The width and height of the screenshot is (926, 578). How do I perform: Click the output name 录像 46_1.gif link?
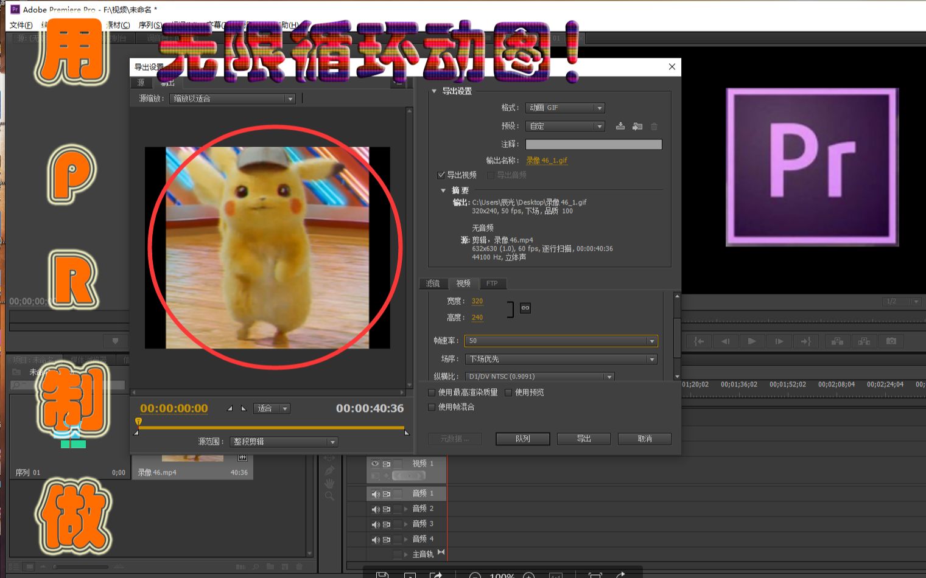point(547,161)
